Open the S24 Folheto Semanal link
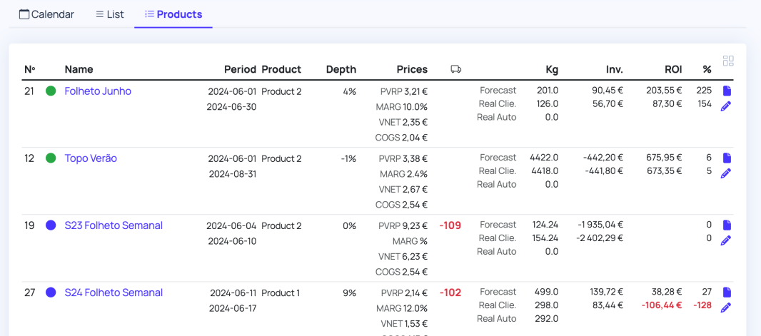 coord(114,292)
